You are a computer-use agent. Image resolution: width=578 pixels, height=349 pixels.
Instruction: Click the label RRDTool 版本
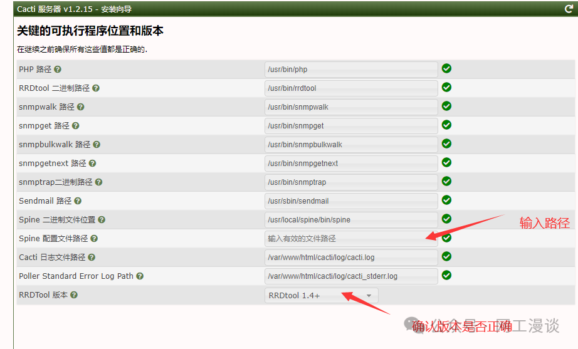tap(43, 295)
